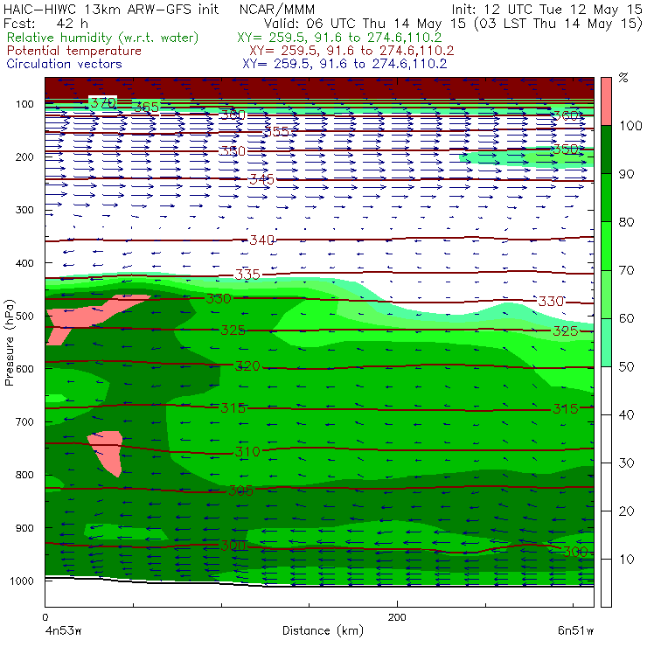Click the blue XY coordinates line
The width and height of the screenshot is (647, 647).
click(x=344, y=64)
